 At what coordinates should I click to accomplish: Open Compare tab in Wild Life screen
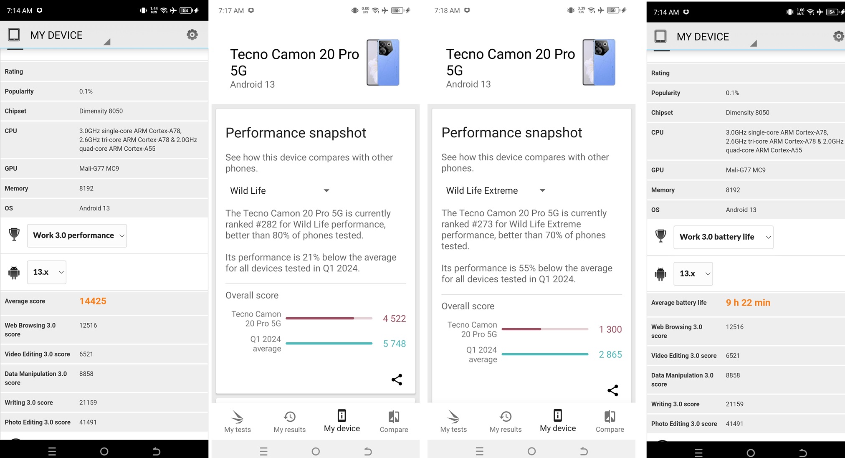click(x=394, y=421)
